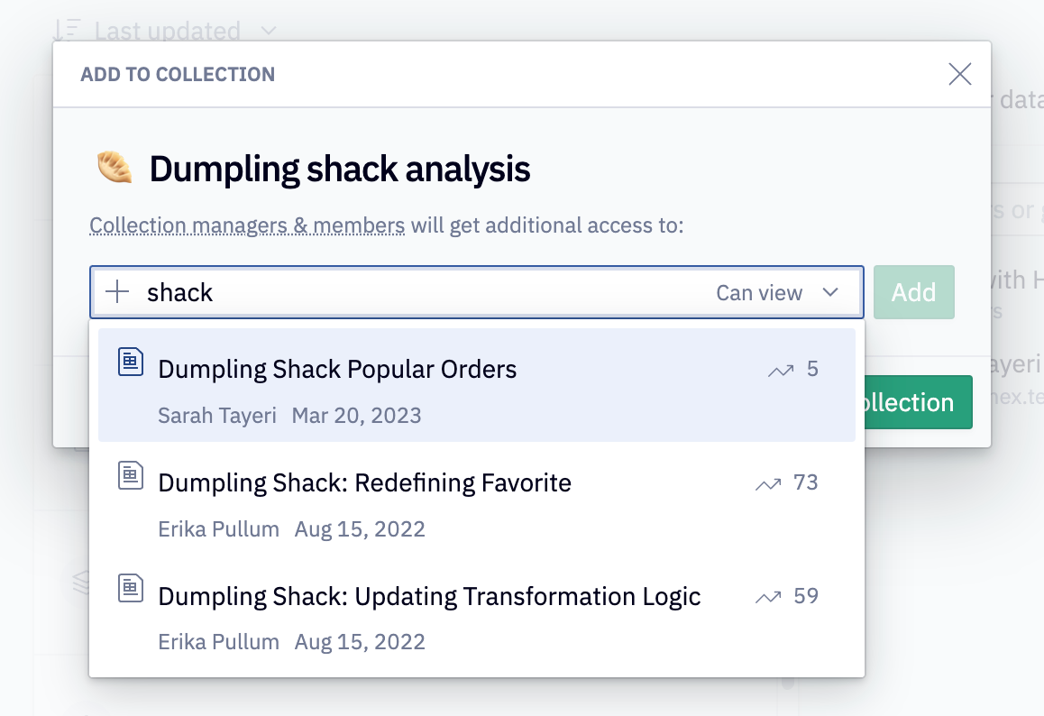Click the trending graph icon next to 59

coord(767,595)
